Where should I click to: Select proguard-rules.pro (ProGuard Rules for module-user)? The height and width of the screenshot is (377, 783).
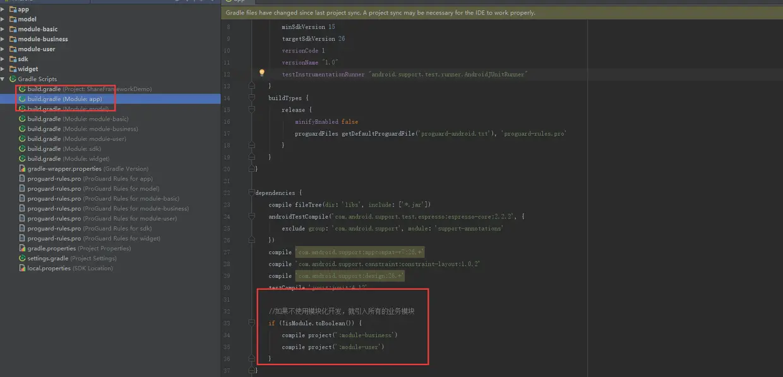(x=102, y=218)
